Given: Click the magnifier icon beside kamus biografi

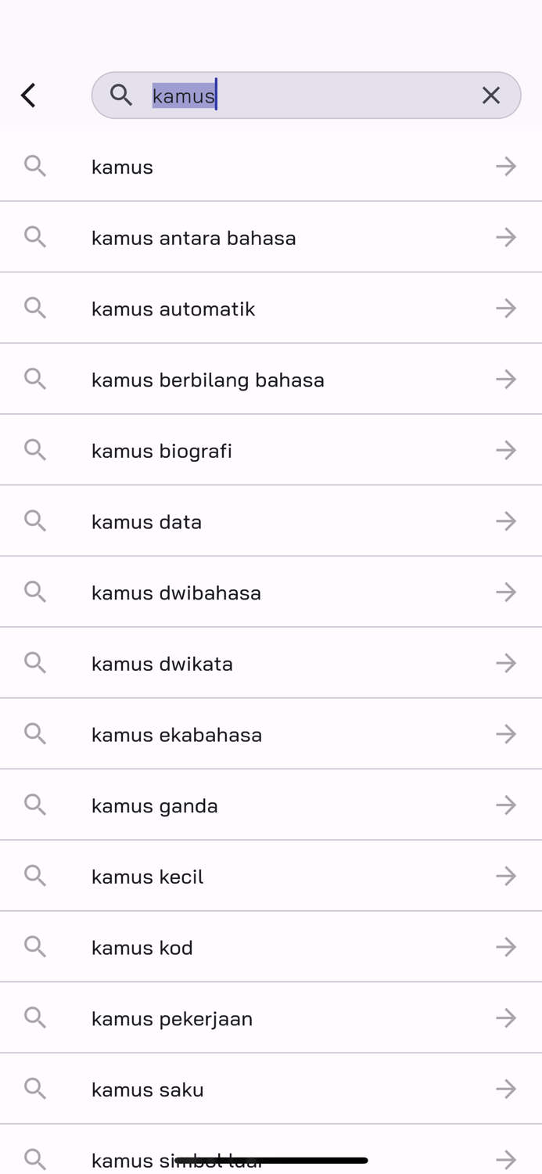Looking at the screenshot, I should point(35,450).
